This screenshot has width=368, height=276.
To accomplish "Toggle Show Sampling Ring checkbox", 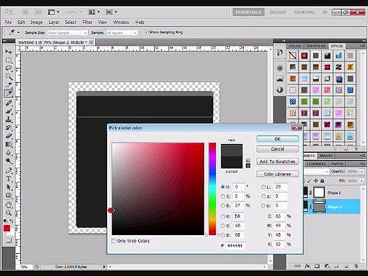I will [147, 32].
